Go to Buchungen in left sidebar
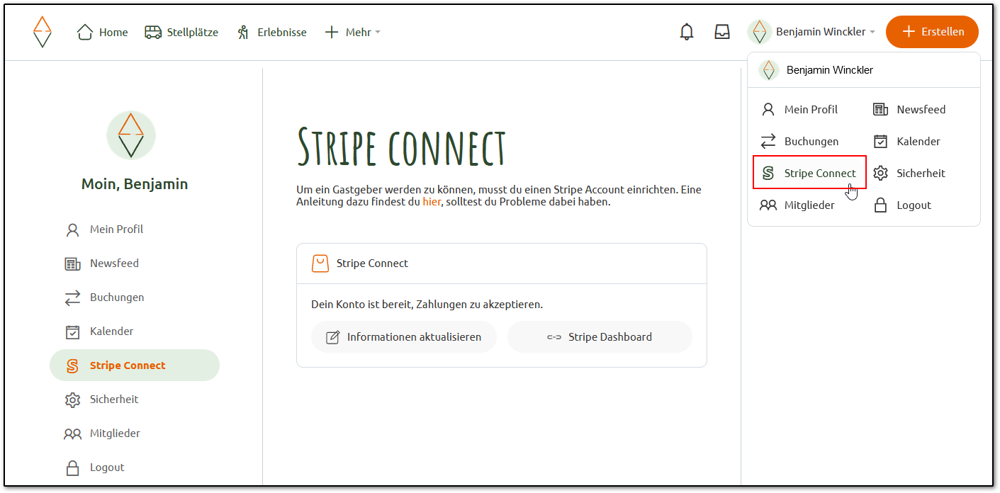The width and height of the screenshot is (1000, 493). click(116, 297)
